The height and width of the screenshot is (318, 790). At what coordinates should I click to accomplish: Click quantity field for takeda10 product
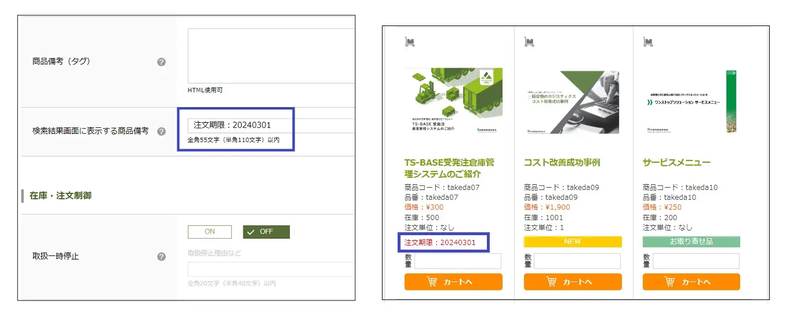click(696, 261)
